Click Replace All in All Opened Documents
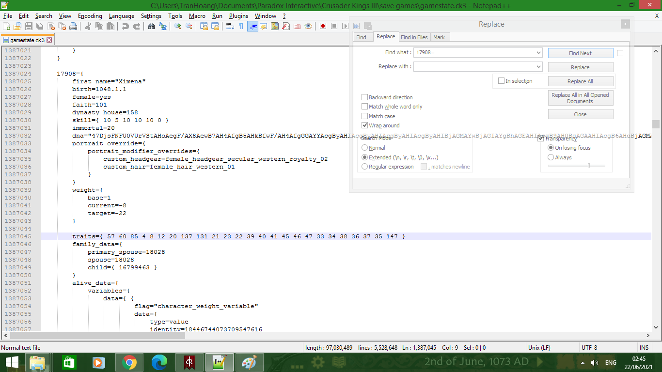The image size is (662, 372). [x=581, y=98]
